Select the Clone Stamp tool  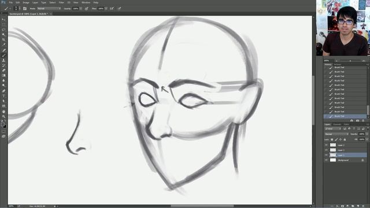click(3, 60)
